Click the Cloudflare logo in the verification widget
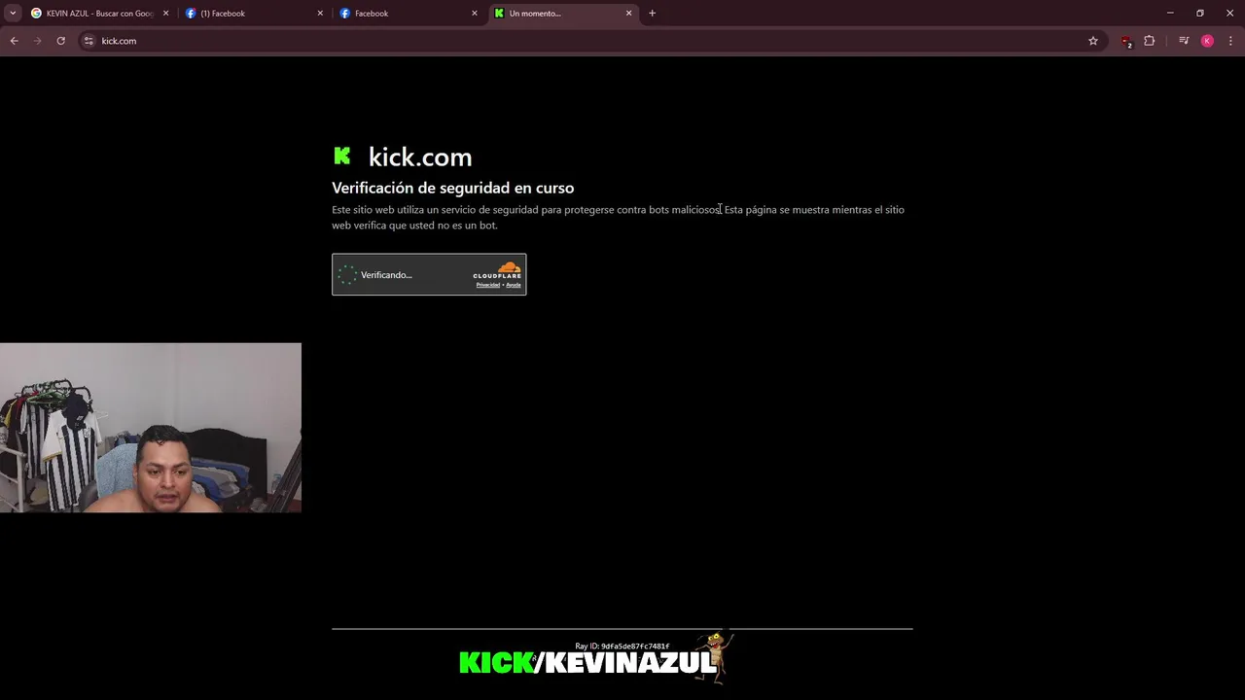The height and width of the screenshot is (700, 1245). click(x=497, y=270)
